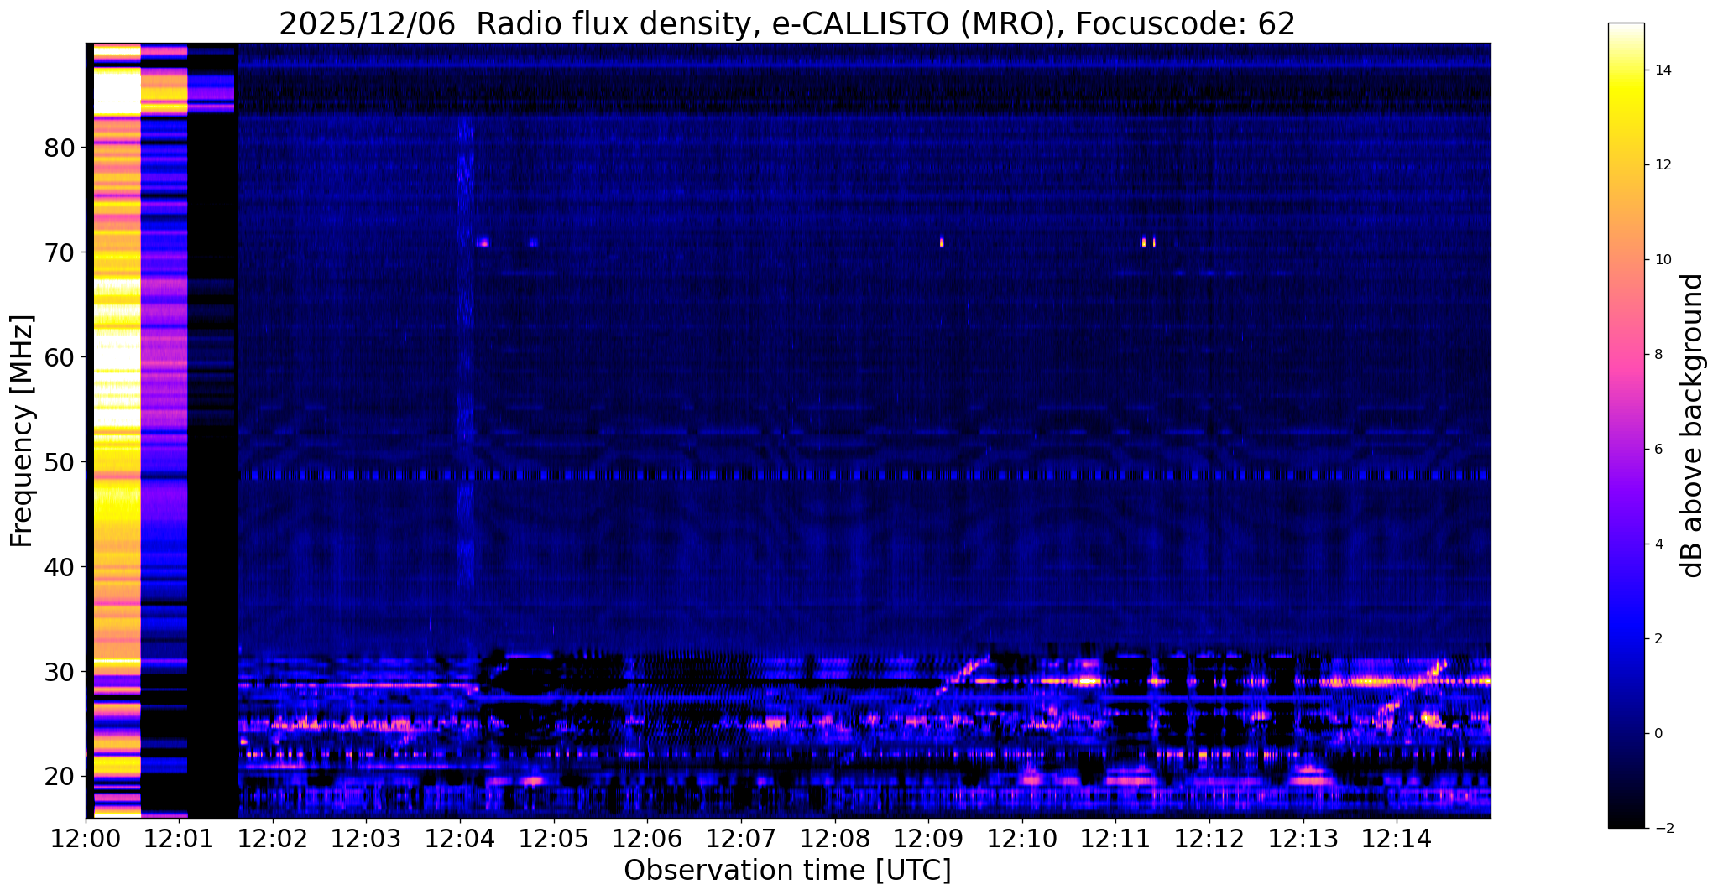1718x895 pixels.
Task: Click the 50 MHz frequency tick label
Action: point(60,462)
